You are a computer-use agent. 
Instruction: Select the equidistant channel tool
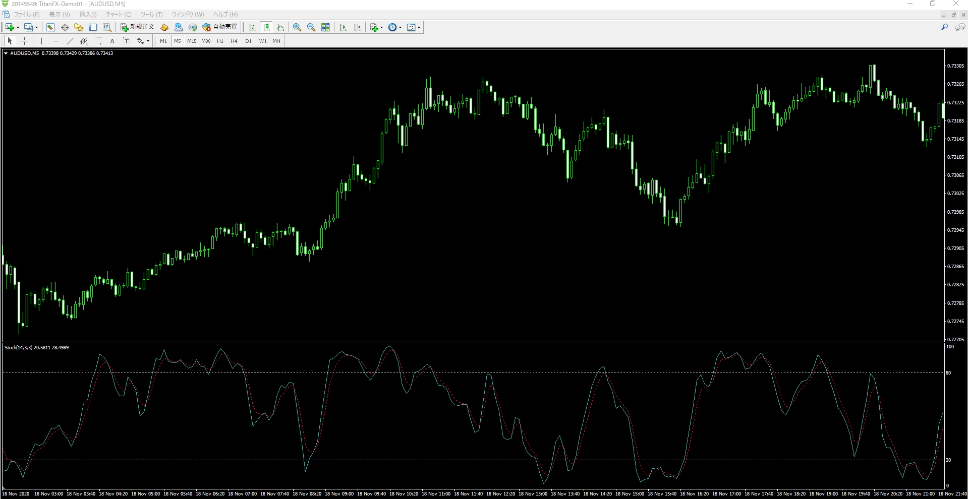(x=84, y=41)
